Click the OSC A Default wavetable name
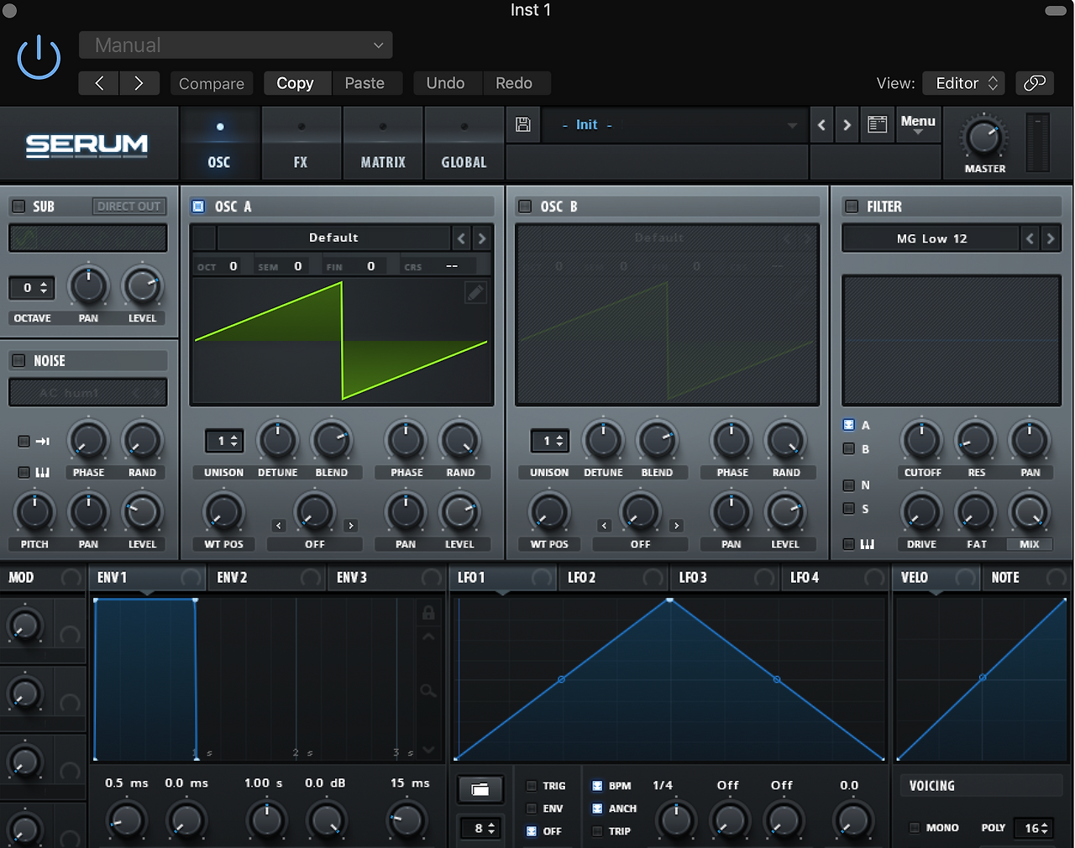 pos(333,238)
